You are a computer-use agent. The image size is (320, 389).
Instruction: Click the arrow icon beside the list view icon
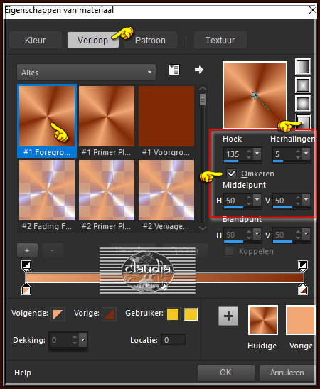199,70
